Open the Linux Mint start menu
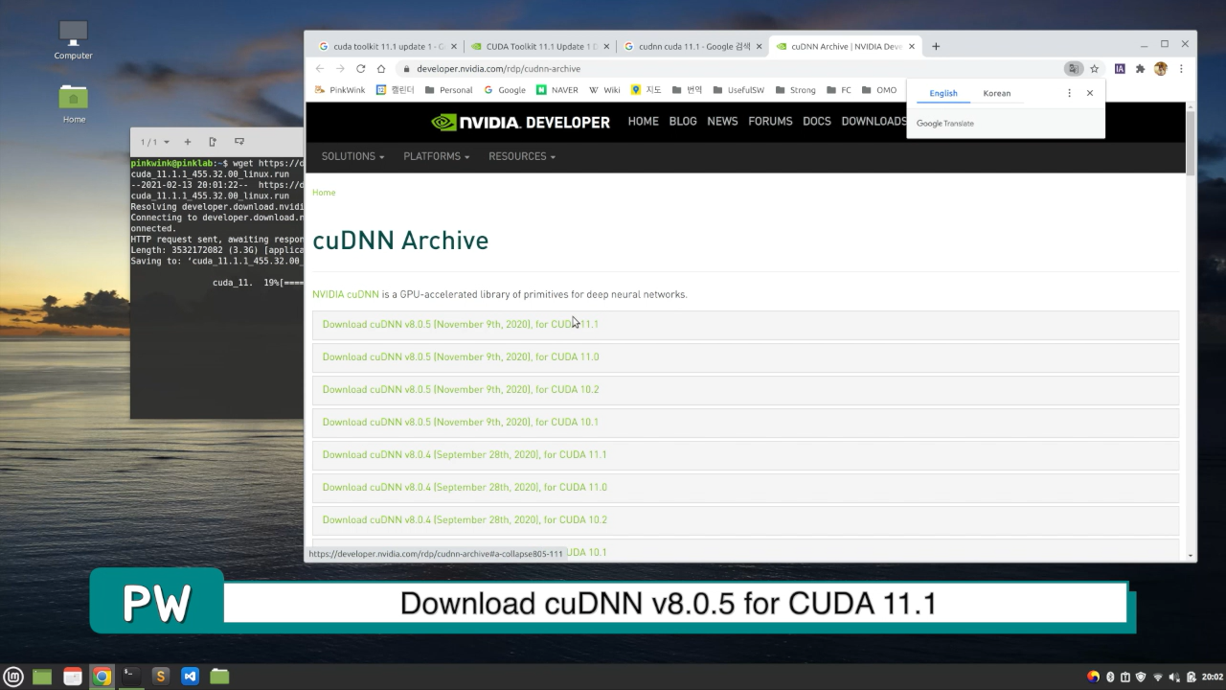1226x690 pixels. click(13, 677)
